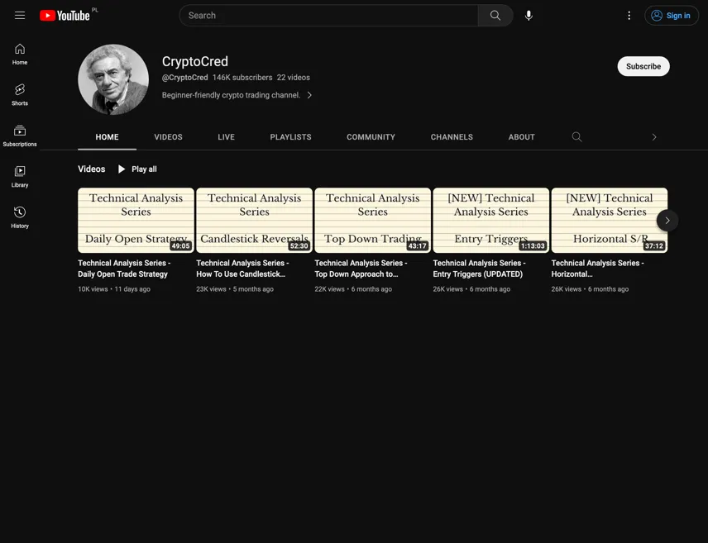Start voice search with the microphone
This screenshot has height=543, width=708.
pos(529,16)
